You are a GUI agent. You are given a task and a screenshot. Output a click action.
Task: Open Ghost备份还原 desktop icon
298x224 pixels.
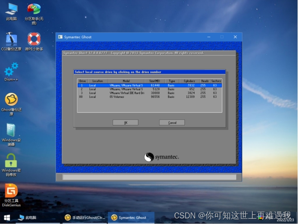click(x=11, y=104)
